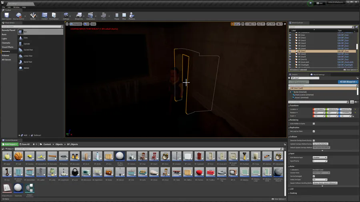
Task: Click Save All in Content Browser
Action: 24,144
